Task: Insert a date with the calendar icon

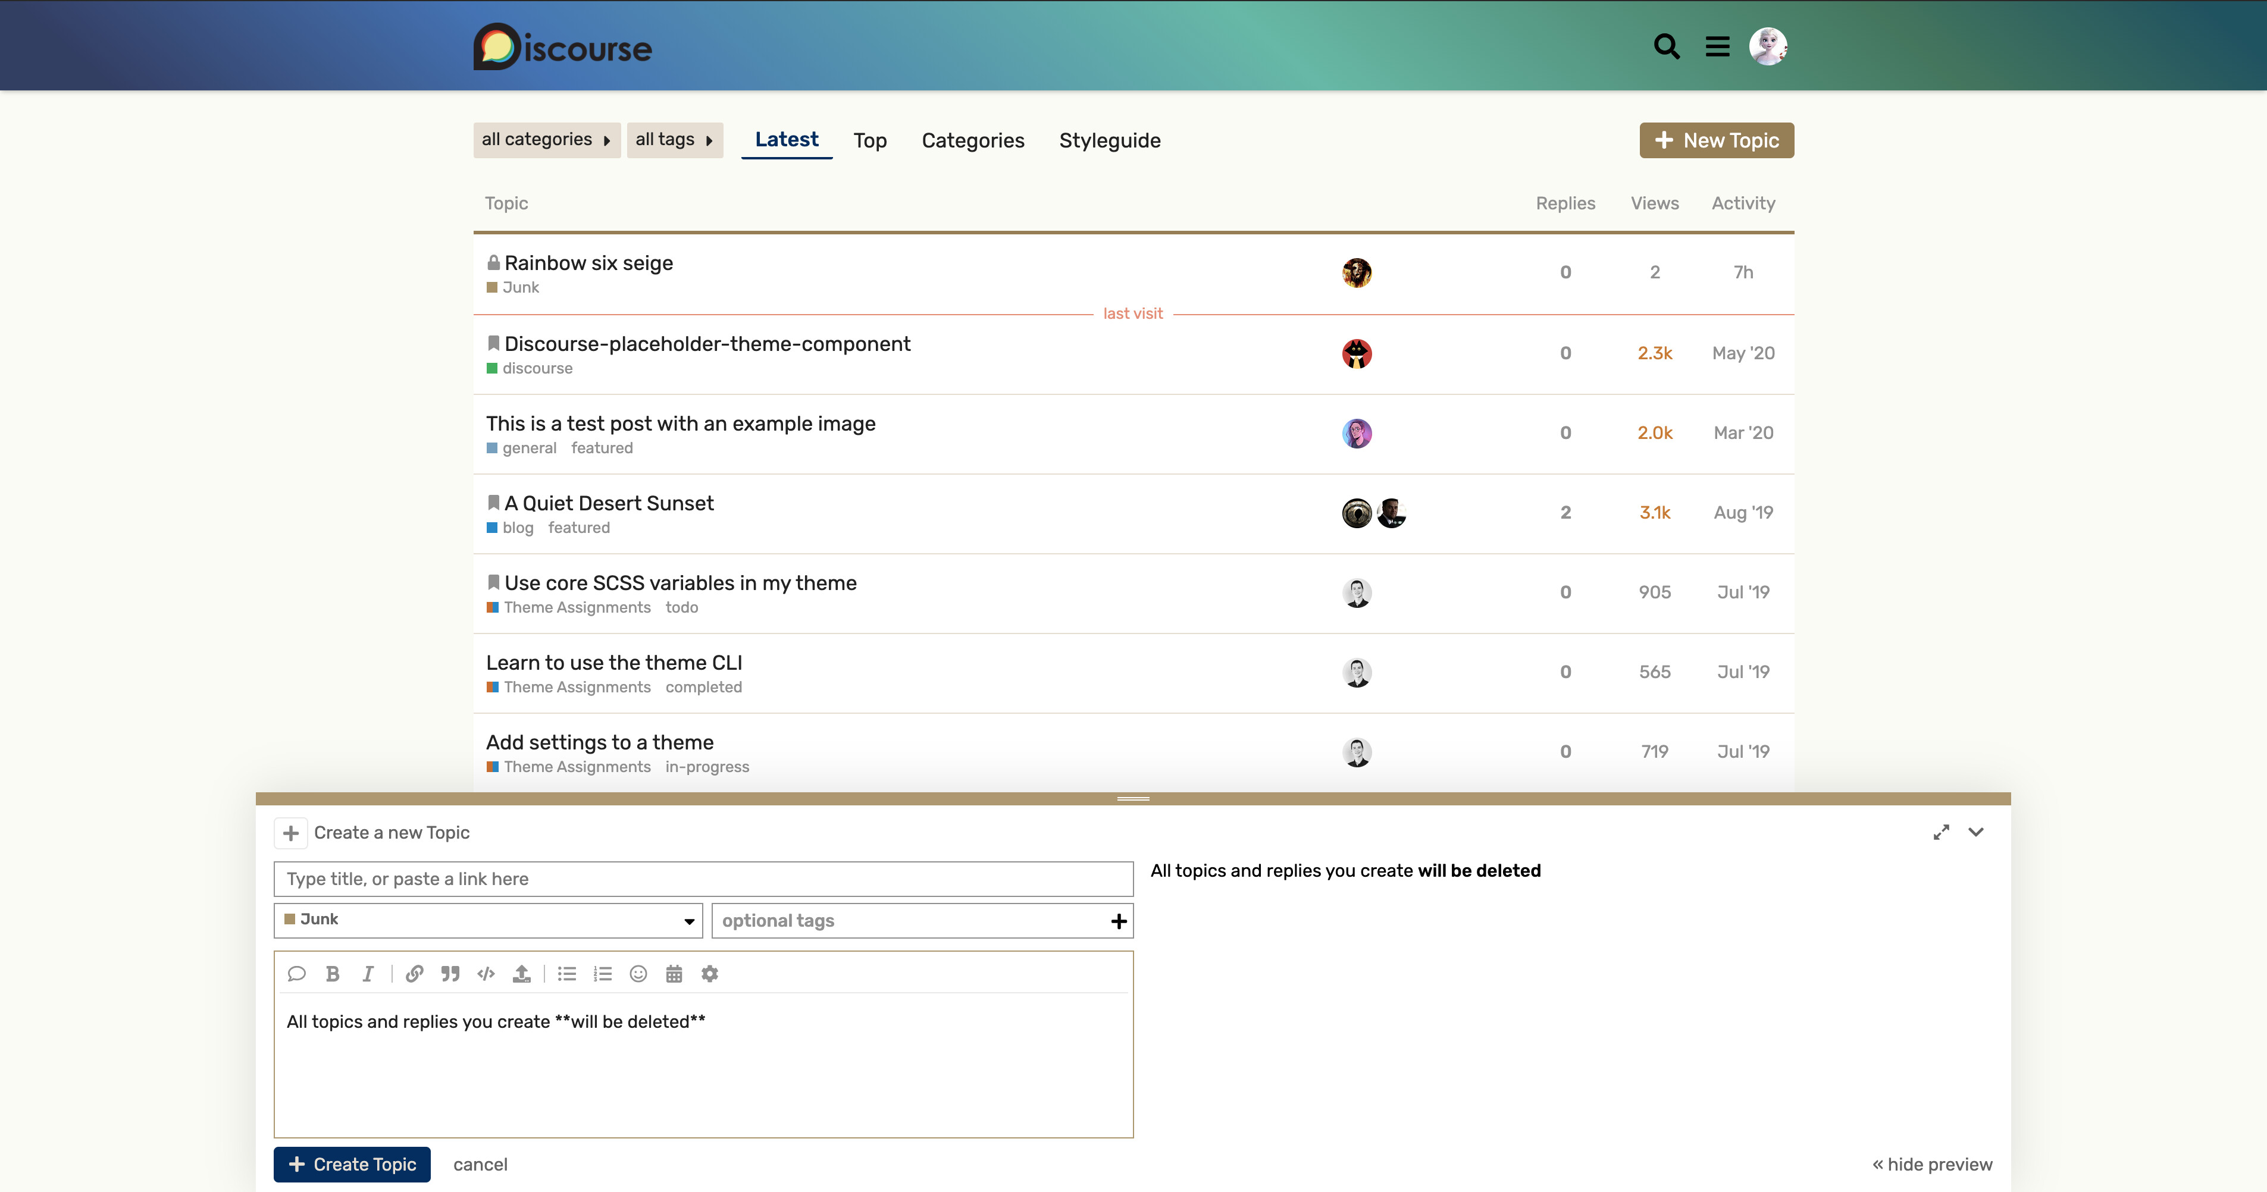Action: [x=674, y=974]
